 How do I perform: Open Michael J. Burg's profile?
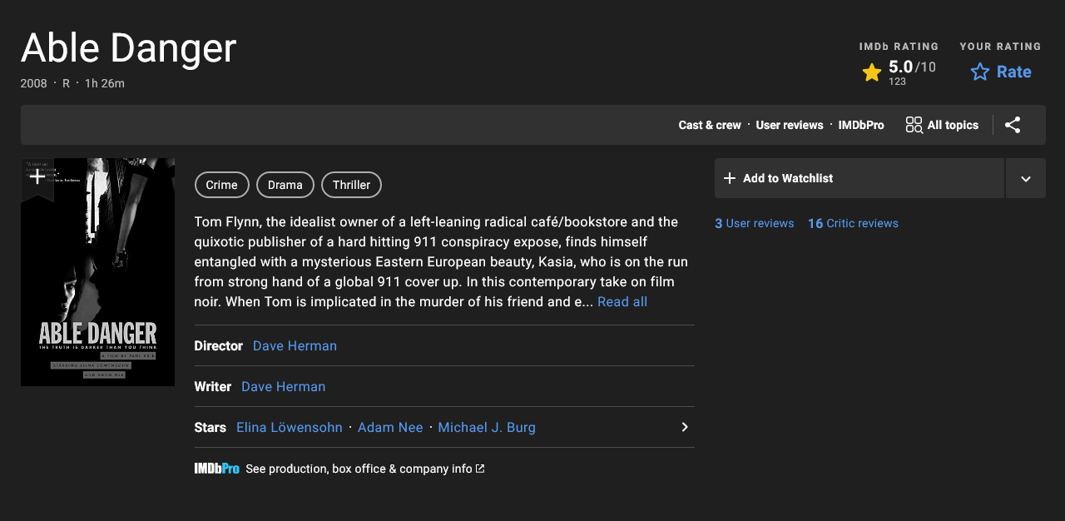[x=487, y=427]
